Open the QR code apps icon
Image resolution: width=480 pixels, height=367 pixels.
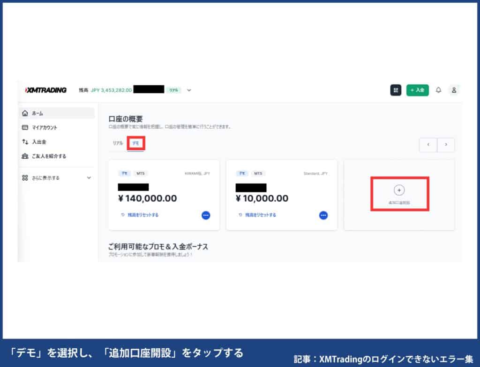(x=396, y=90)
